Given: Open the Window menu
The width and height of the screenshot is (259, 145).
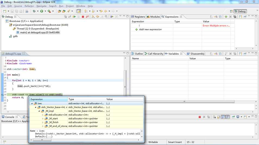Looking at the screenshot, I should pos(81,6).
